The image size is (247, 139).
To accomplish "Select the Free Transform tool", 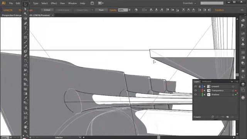I will 25,75.
